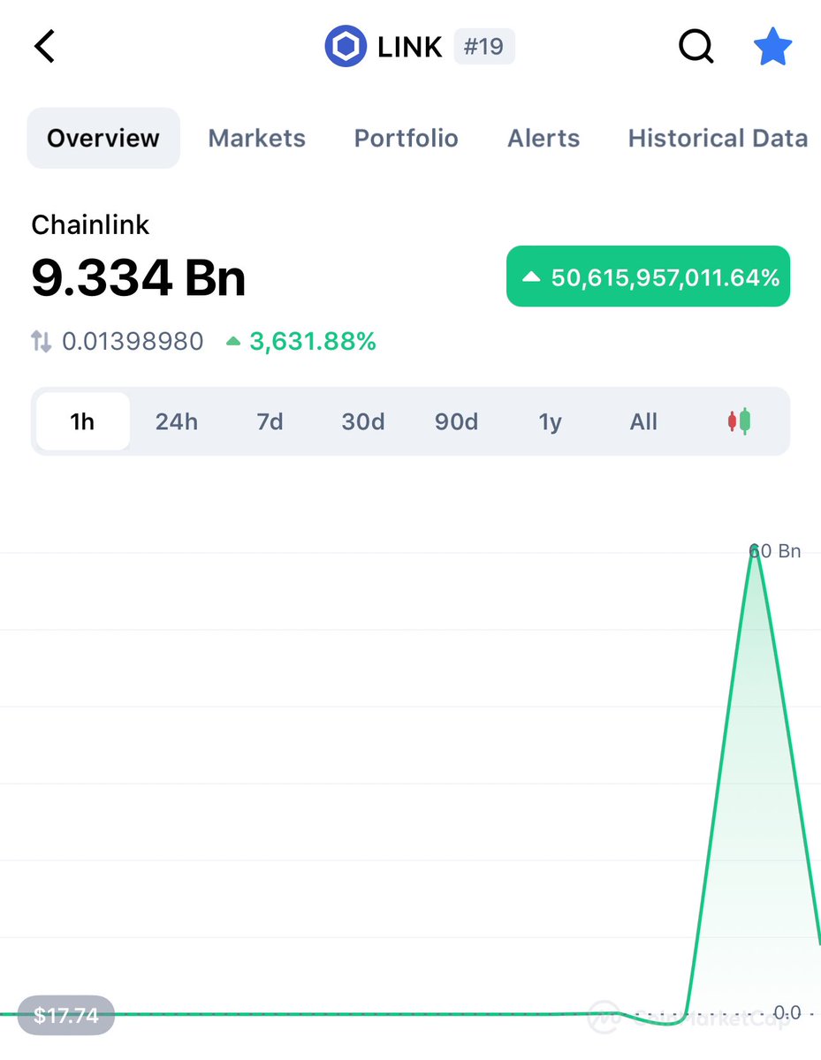This screenshot has width=821, height=1060.
Task: Switch chart to 90d
Action: pyautogui.click(x=456, y=421)
